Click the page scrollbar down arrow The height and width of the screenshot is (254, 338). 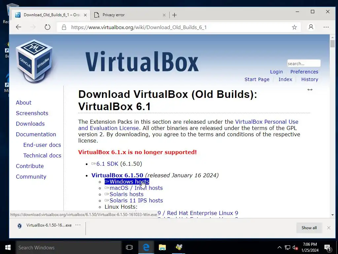coord(332,215)
